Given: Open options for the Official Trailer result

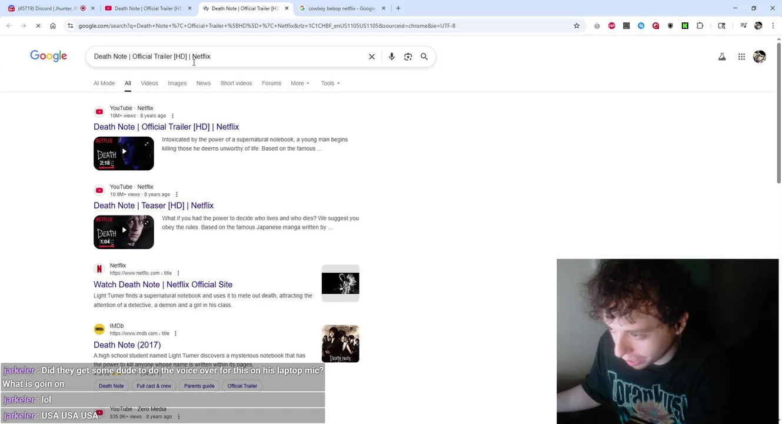Looking at the screenshot, I should [x=172, y=116].
